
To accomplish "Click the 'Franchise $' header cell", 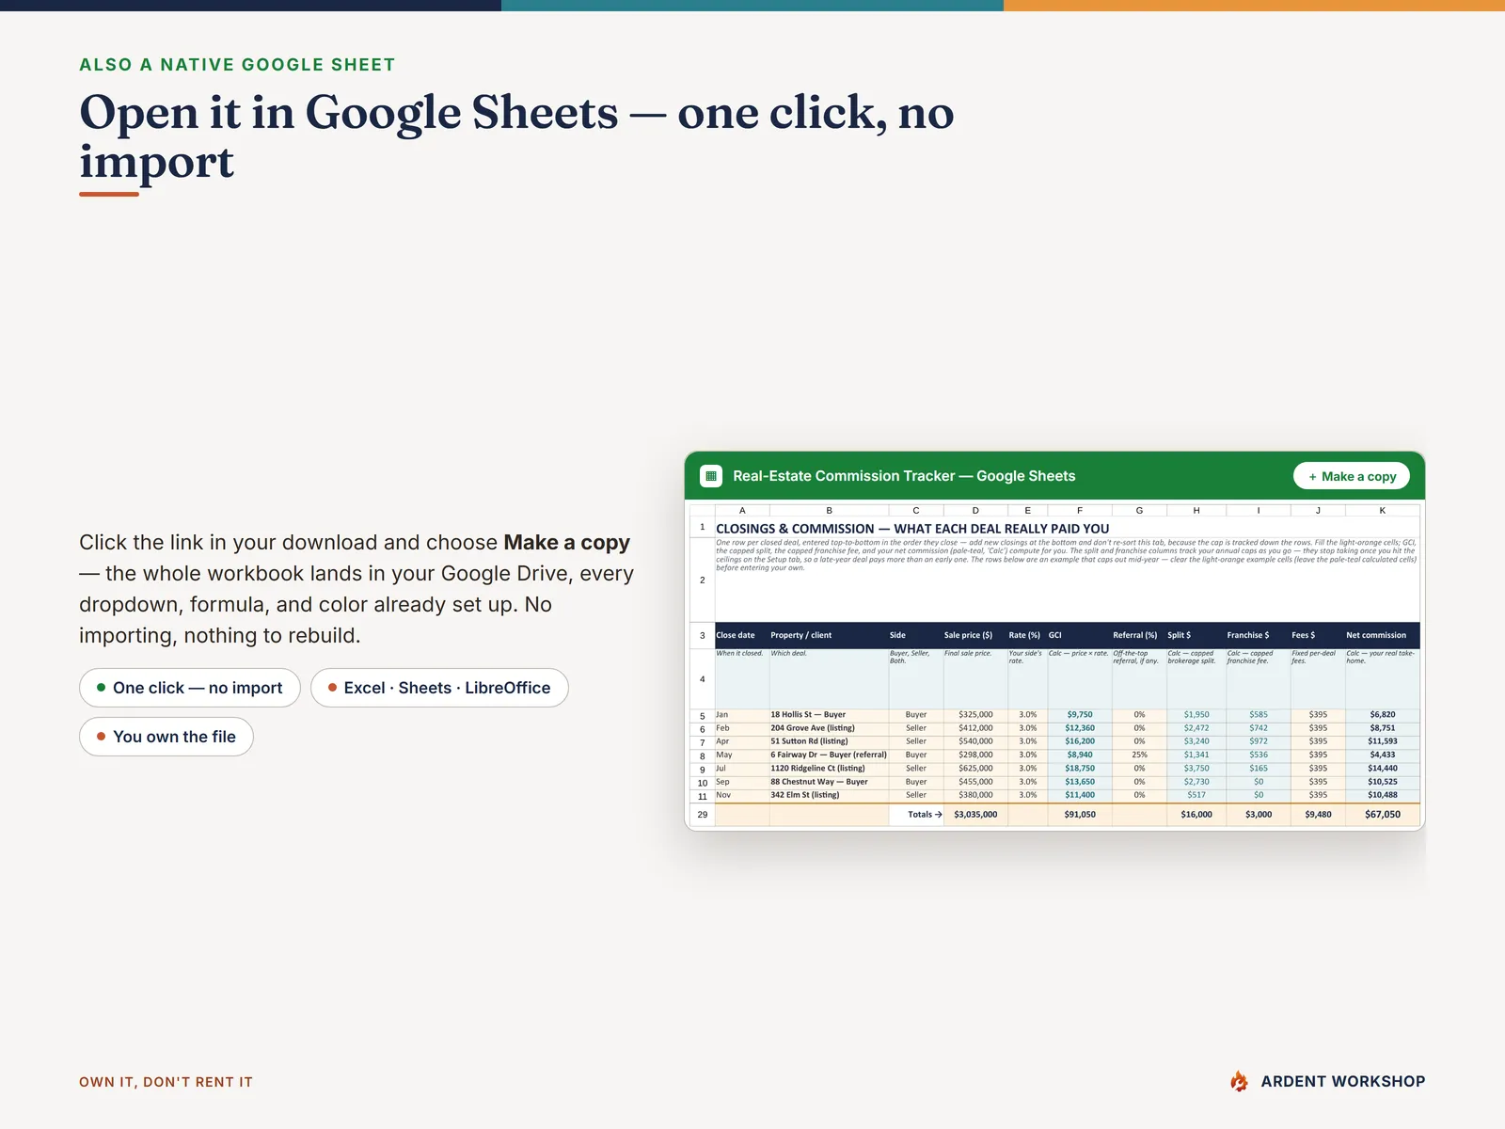I will click(x=1259, y=635).
